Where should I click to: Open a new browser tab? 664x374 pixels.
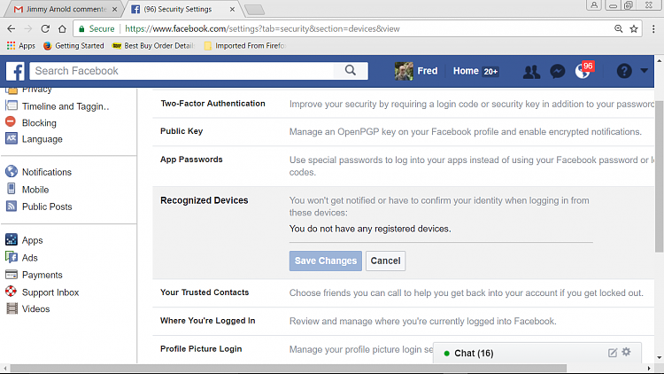(x=254, y=10)
